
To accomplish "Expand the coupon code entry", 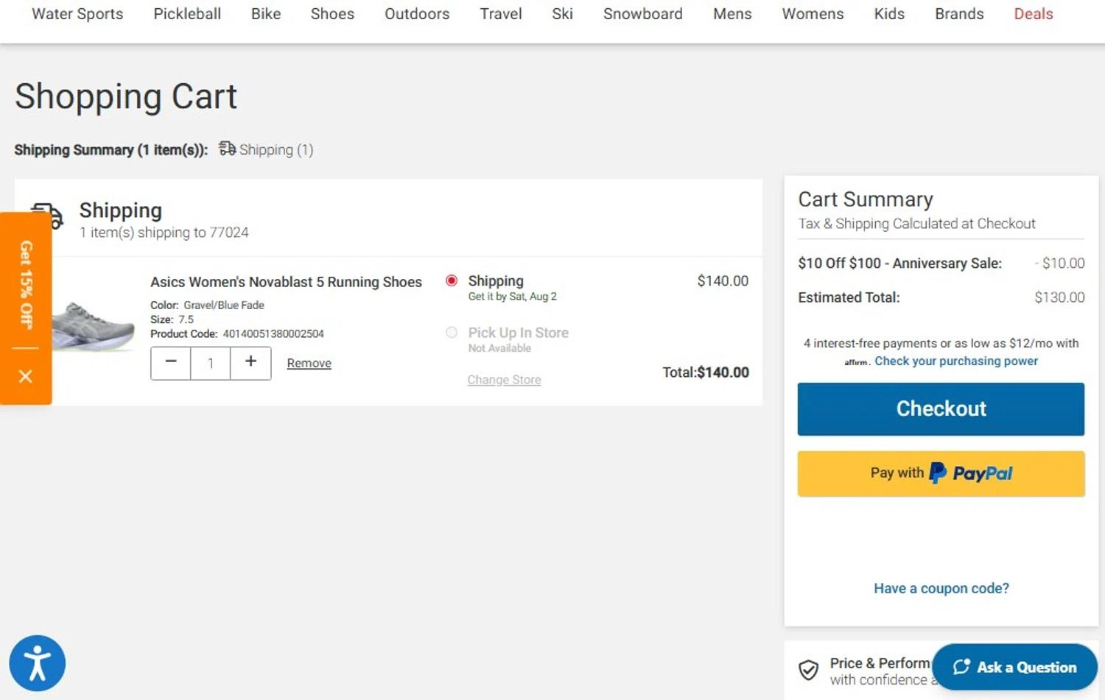I will click(941, 588).
